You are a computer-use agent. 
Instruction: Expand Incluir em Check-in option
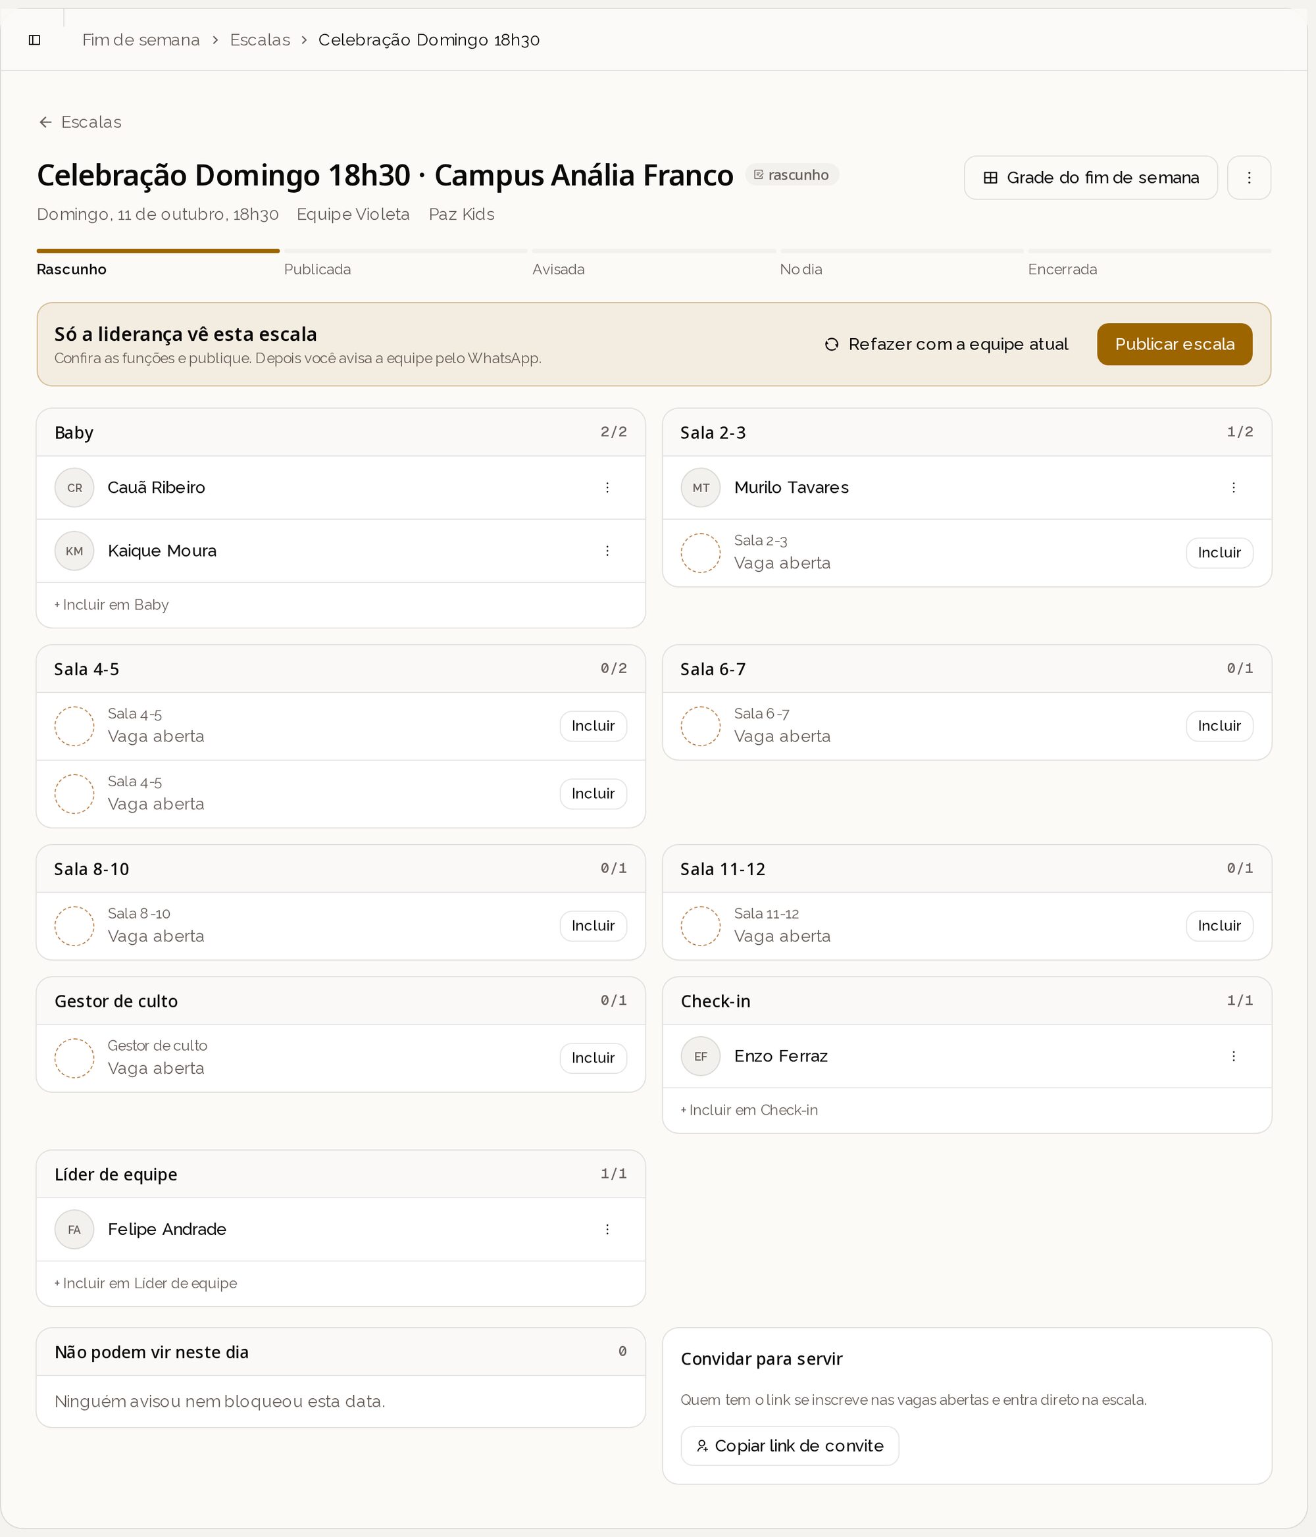coord(749,1110)
